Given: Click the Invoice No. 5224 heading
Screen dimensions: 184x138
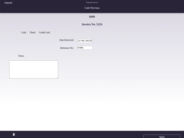Looking at the screenshot, I should tap(92, 25).
